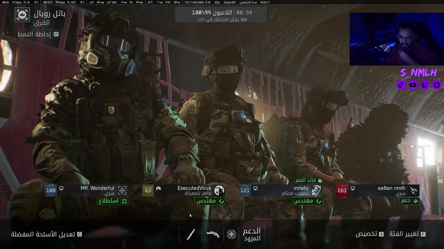Click rank level 261 badge
The image size is (444, 249).
pyautogui.click(x=342, y=190)
